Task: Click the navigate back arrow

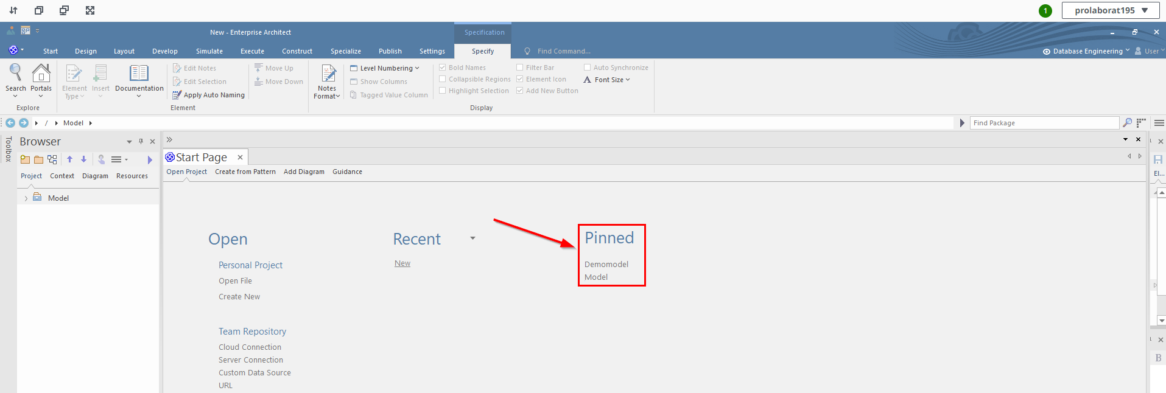Action: coord(10,123)
